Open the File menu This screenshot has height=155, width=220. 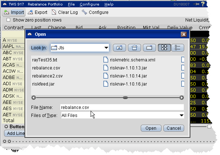pos(71,4)
